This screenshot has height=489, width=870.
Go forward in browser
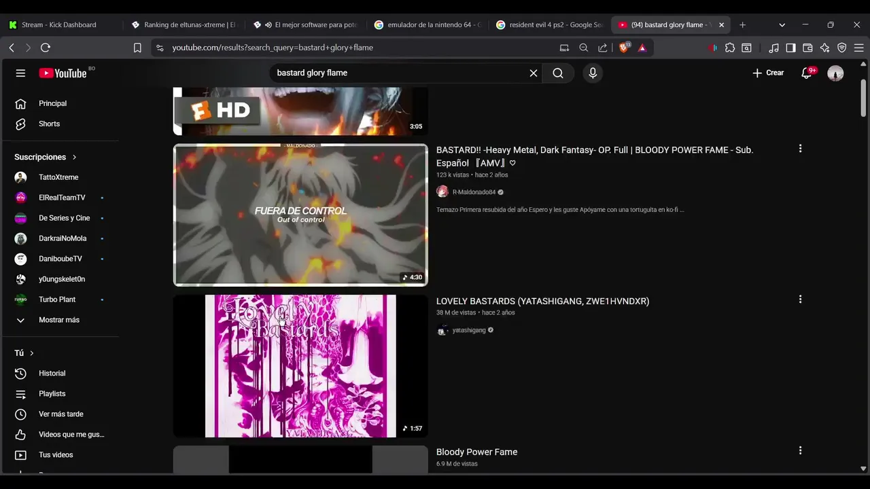pyautogui.click(x=28, y=48)
